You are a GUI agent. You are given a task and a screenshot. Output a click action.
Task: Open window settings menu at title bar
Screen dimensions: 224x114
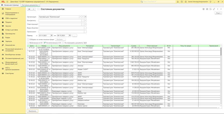tap(210, 2)
